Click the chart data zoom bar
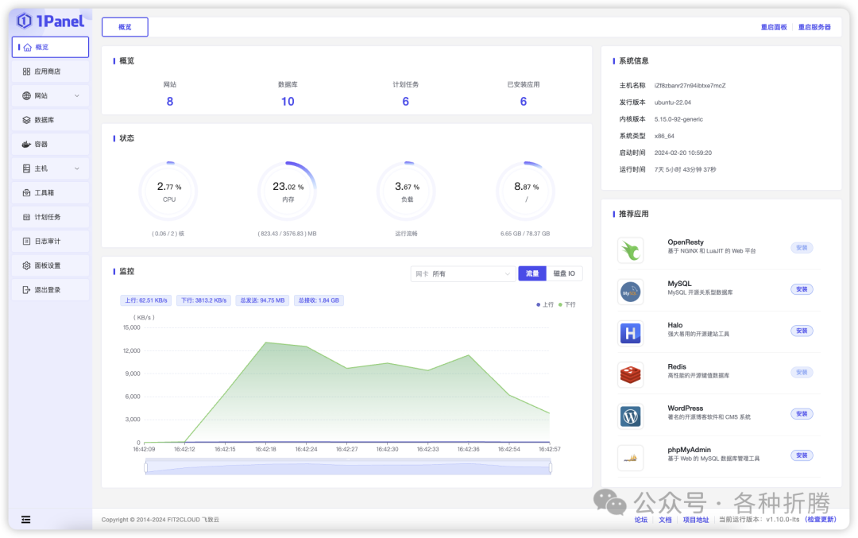 (348, 468)
